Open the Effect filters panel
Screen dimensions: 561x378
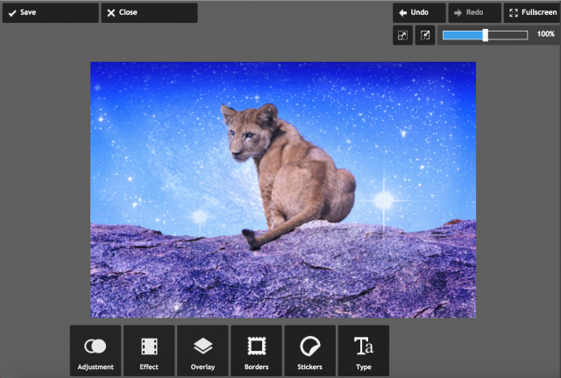click(149, 351)
